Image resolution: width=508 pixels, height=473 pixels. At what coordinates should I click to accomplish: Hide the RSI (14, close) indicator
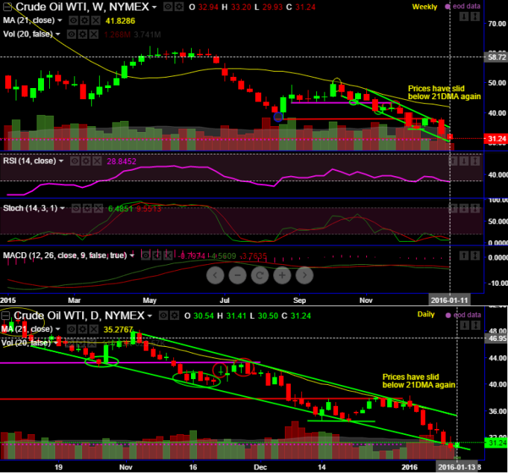(75, 161)
